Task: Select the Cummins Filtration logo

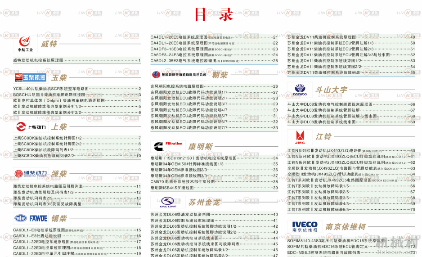Action: tap(168, 146)
